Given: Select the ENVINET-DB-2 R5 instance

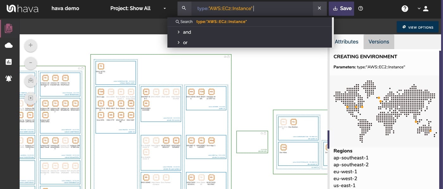Looking at the screenshot, I should coord(191,140).
